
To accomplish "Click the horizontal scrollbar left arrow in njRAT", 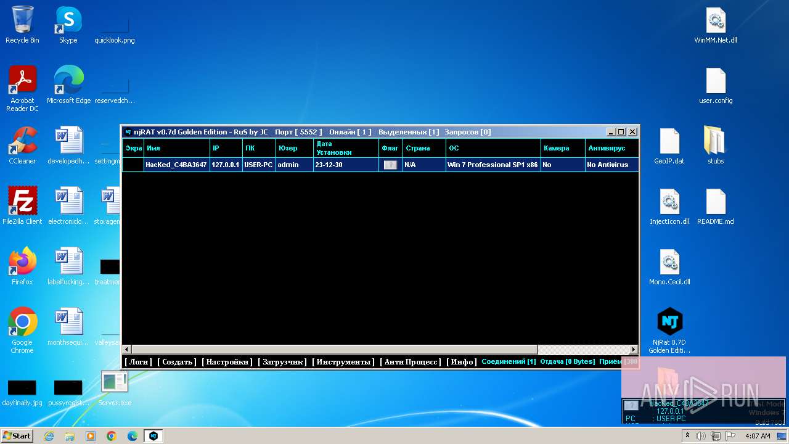I will (x=128, y=349).
